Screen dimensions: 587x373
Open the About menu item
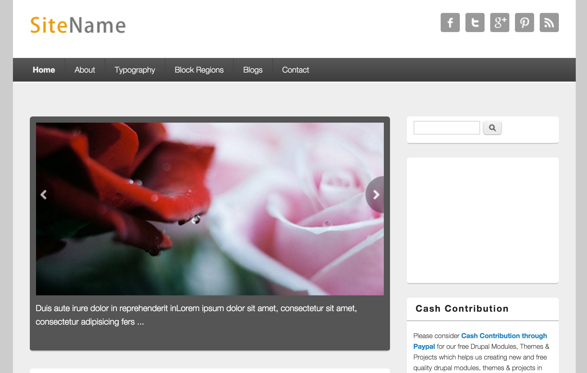click(85, 70)
